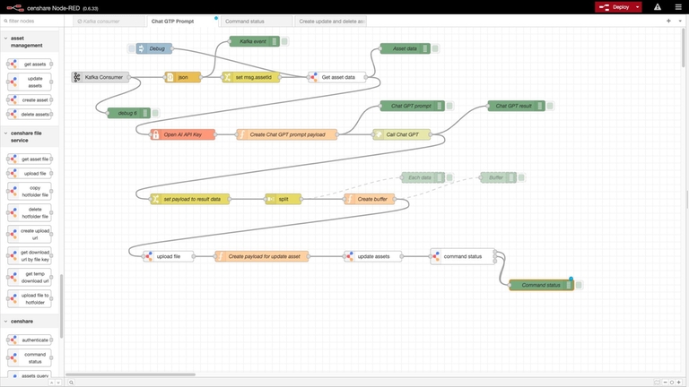Click the Asset data debug node icon
Image resolution: width=689 pixels, height=387 pixels.
click(x=425, y=48)
